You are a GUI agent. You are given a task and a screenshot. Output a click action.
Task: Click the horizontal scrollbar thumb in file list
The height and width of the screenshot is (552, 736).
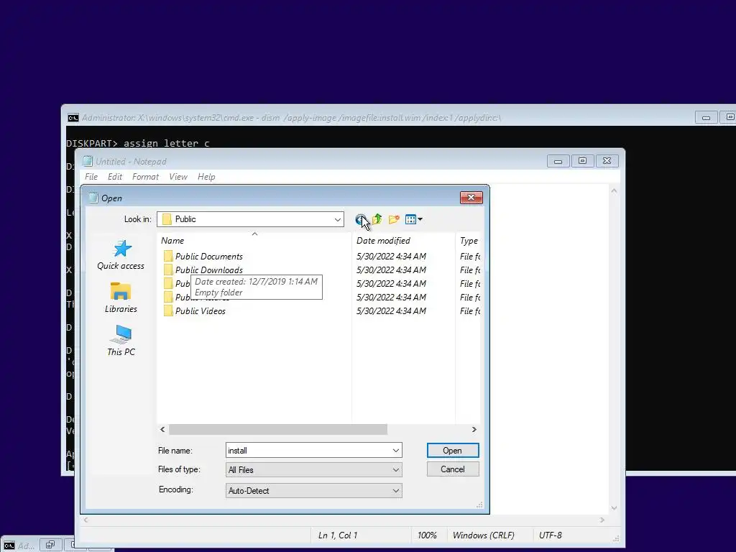(x=278, y=430)
